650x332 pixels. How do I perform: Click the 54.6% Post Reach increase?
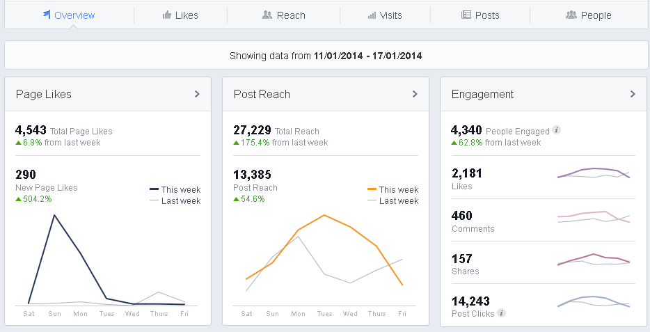(x=248, y=199)
